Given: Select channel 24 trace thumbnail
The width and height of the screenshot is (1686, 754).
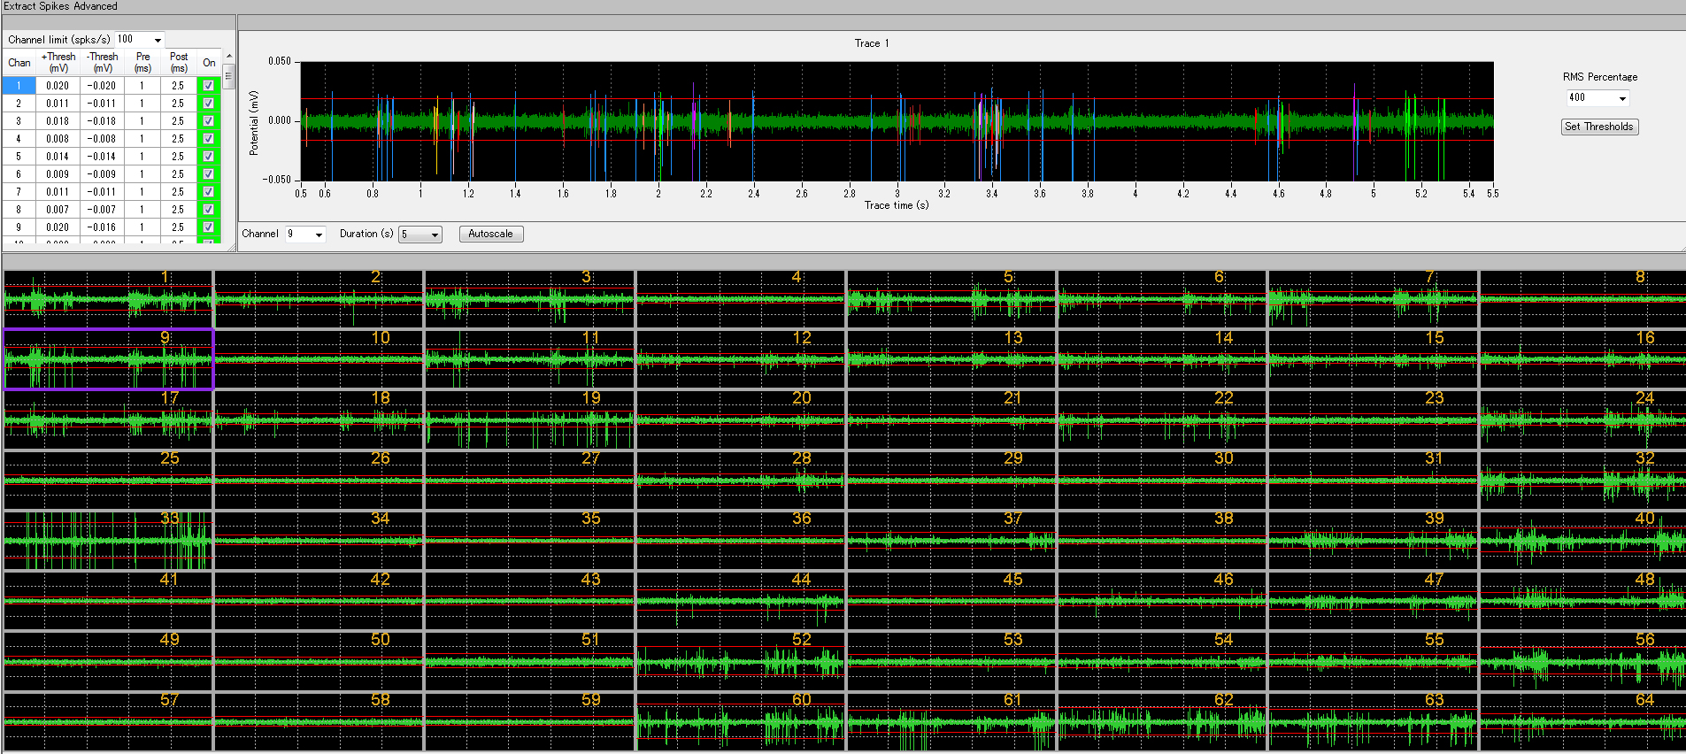Looking at the screenshot, I should 1582,419.
